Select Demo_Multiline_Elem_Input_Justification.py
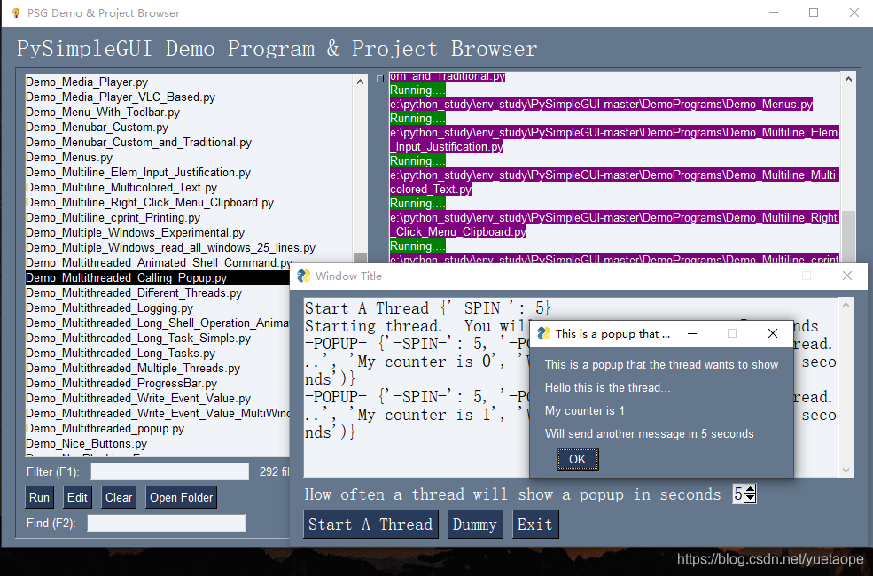 pyautogui.click(x=138, y=172)
